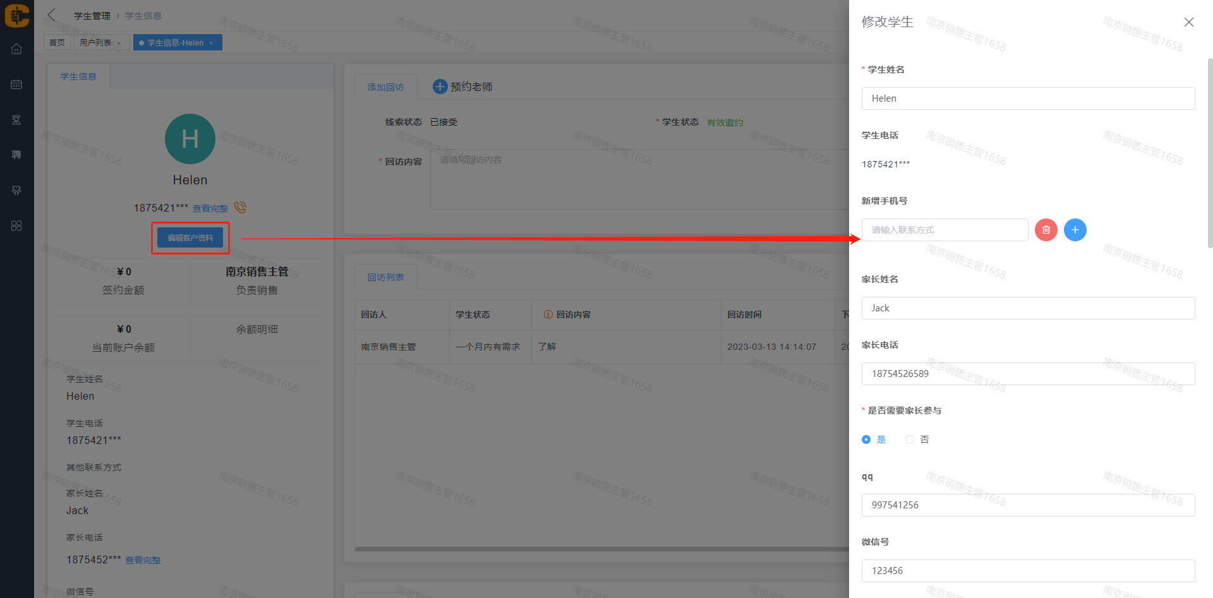Select 否 for parent participation
This screenshot has width=1213, height=598.
[x=910, y=440]
